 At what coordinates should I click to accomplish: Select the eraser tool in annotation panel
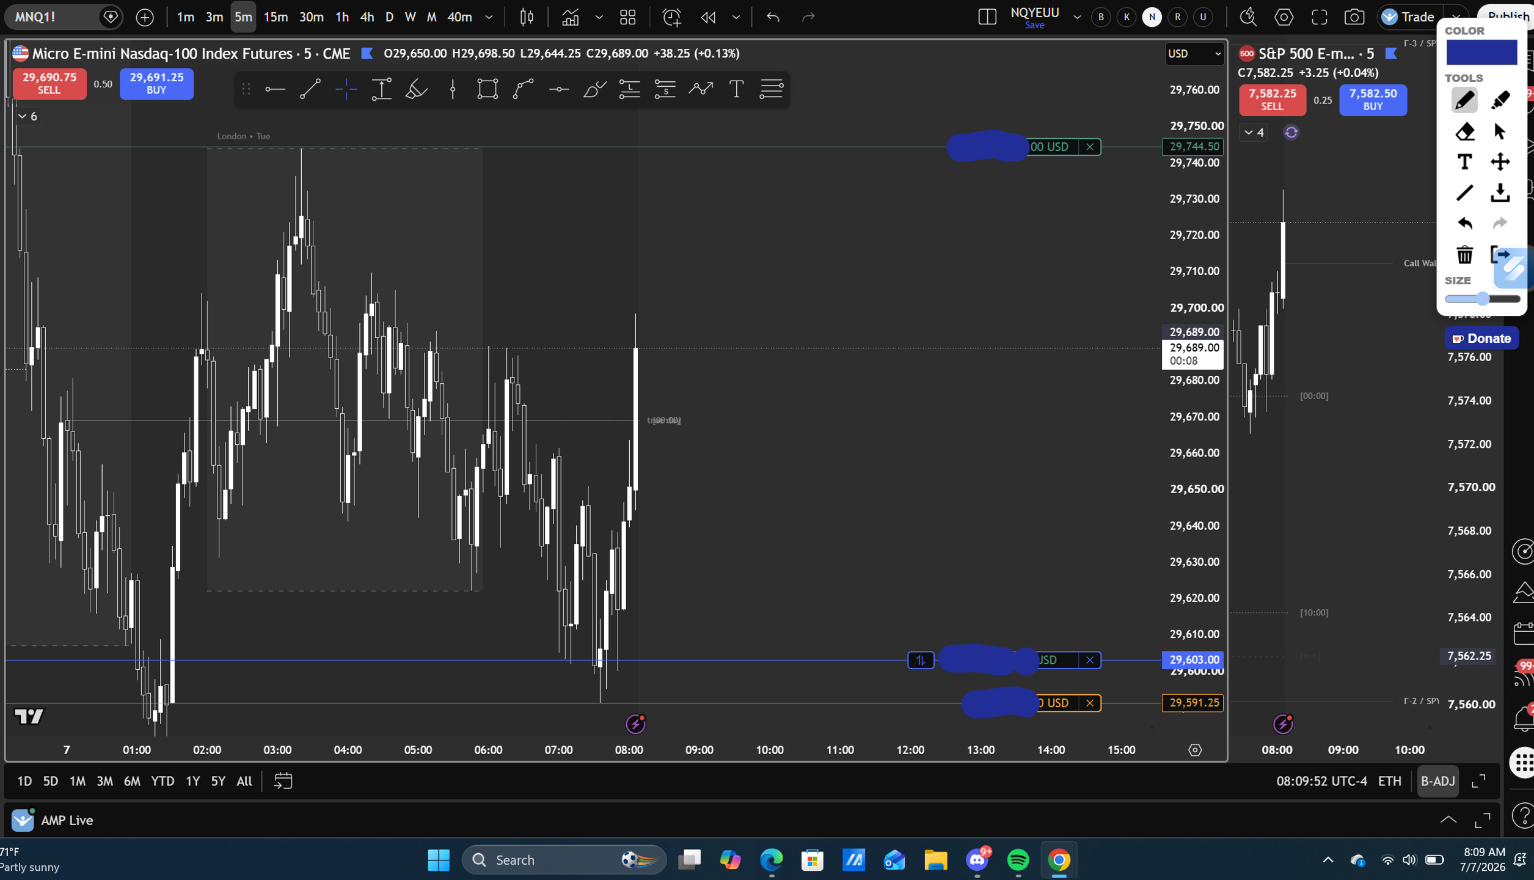(x=1464, y=131)
